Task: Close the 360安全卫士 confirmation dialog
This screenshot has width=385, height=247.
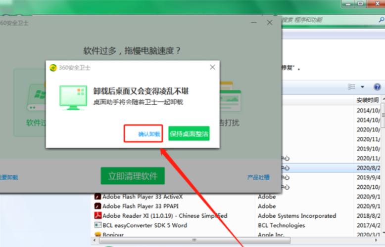Action: 212,67
